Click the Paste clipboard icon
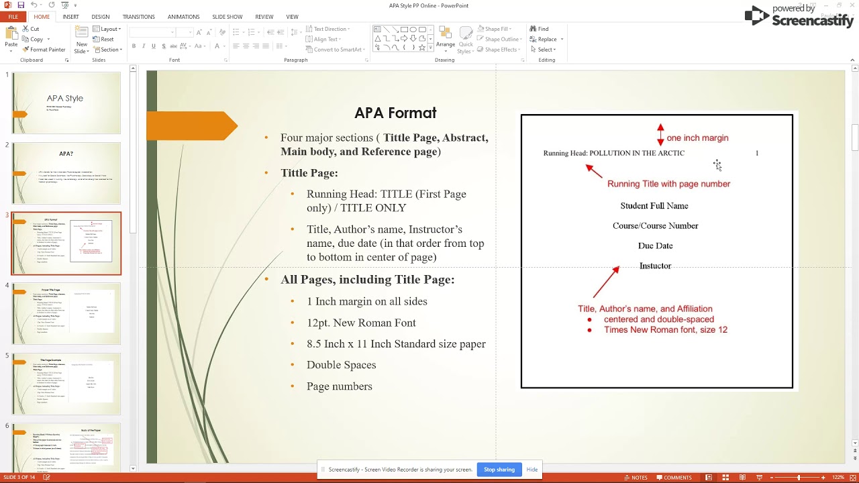Image resolution: width=859 pixels, height=483 pixels. click(x=11, y=33)
